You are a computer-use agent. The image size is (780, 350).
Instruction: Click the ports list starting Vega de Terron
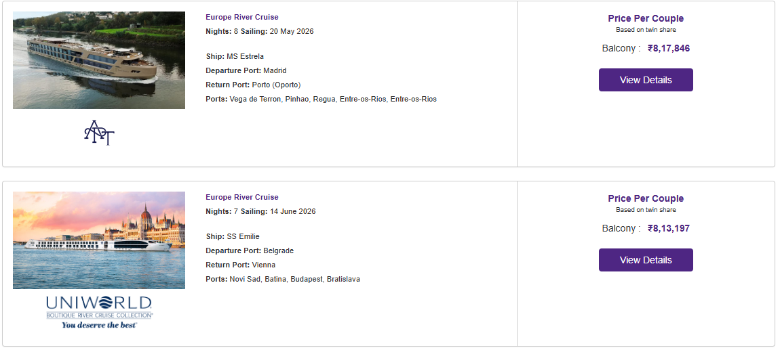click(x=321, y=100)
